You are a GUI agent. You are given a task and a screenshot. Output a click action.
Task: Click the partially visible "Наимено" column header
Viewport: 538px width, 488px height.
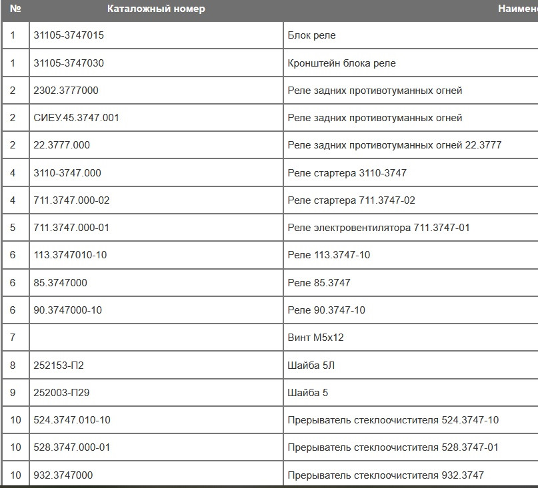517,9
